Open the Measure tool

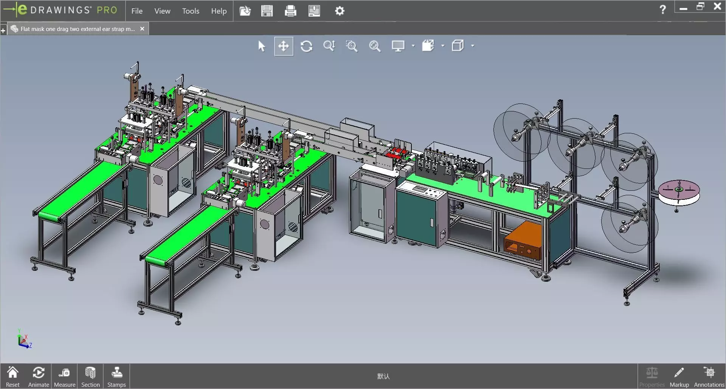[x=65, y=377]
